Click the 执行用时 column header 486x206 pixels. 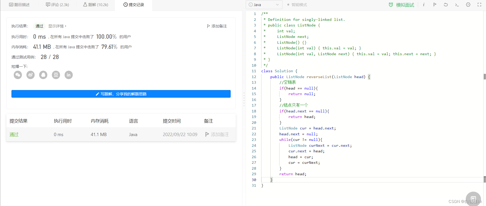[x=63, y=121]
